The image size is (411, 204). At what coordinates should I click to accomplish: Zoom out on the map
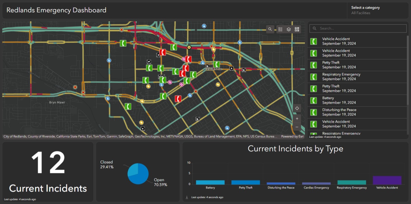click(297, 127)
